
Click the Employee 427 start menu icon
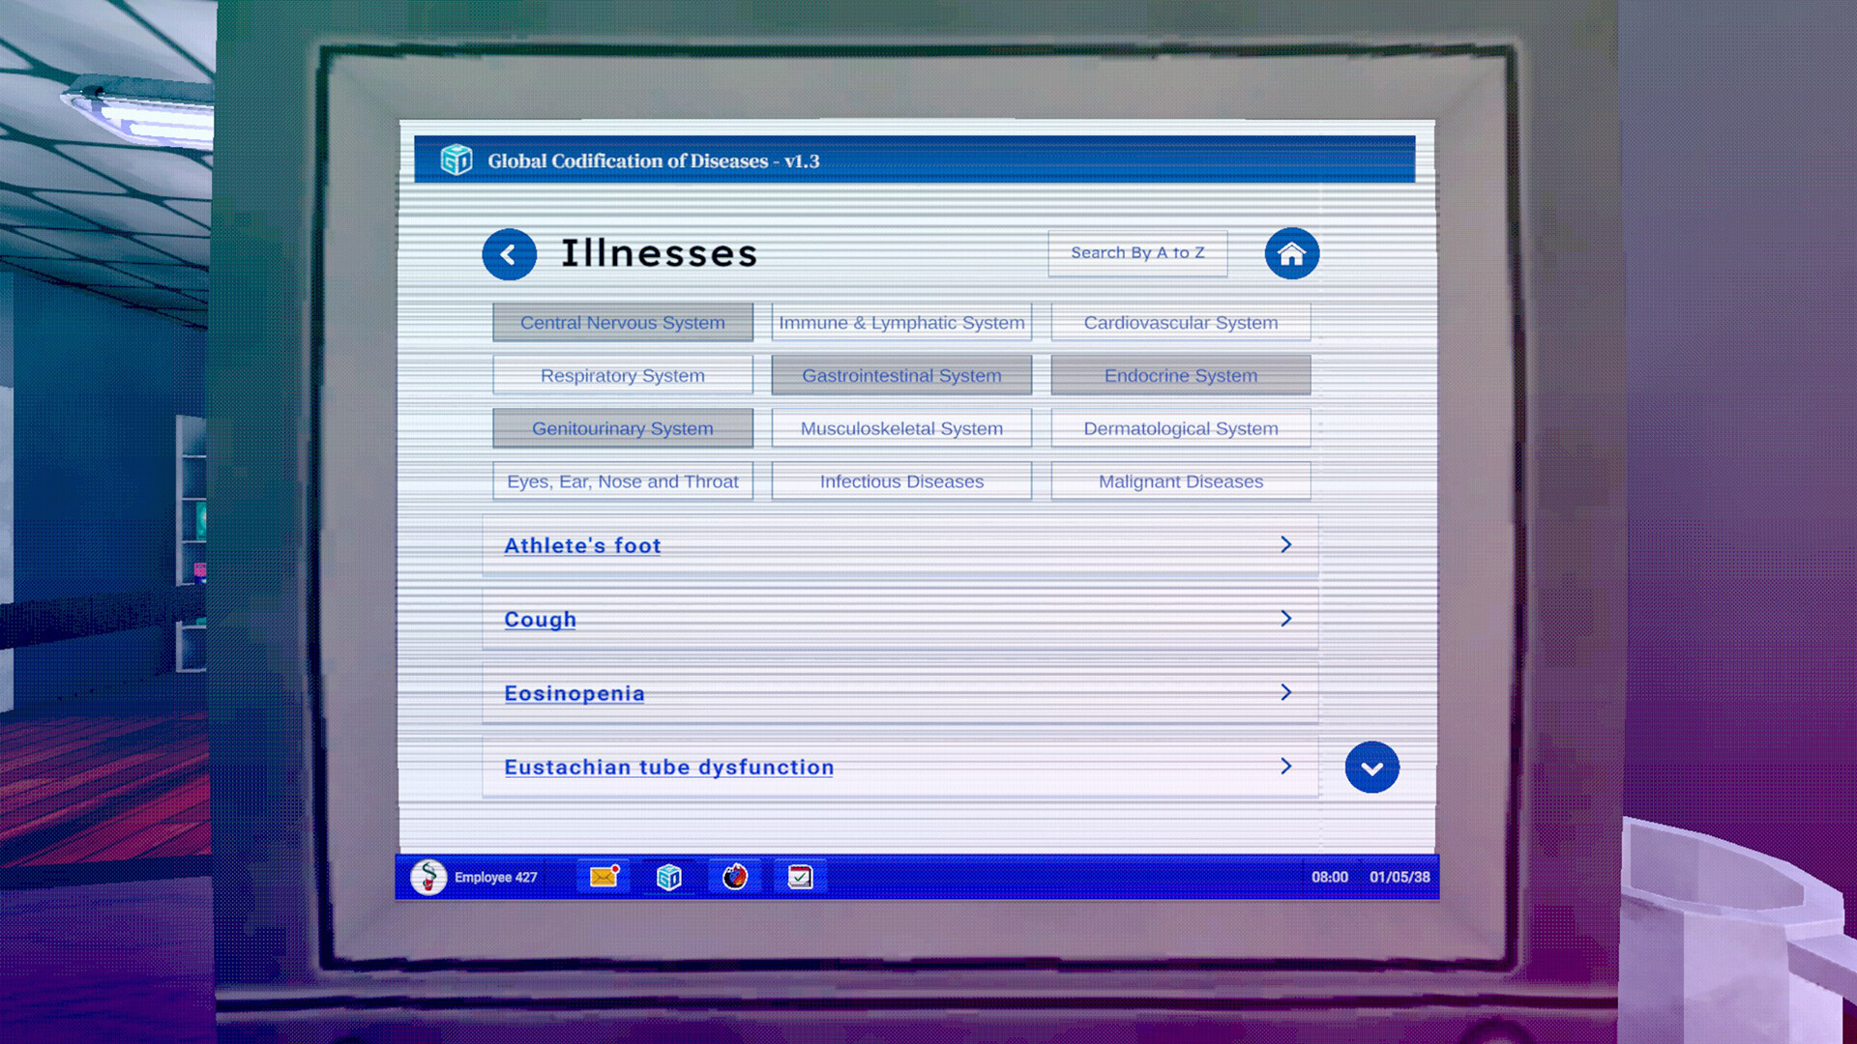pyautogui.click(x=427, y=877)
